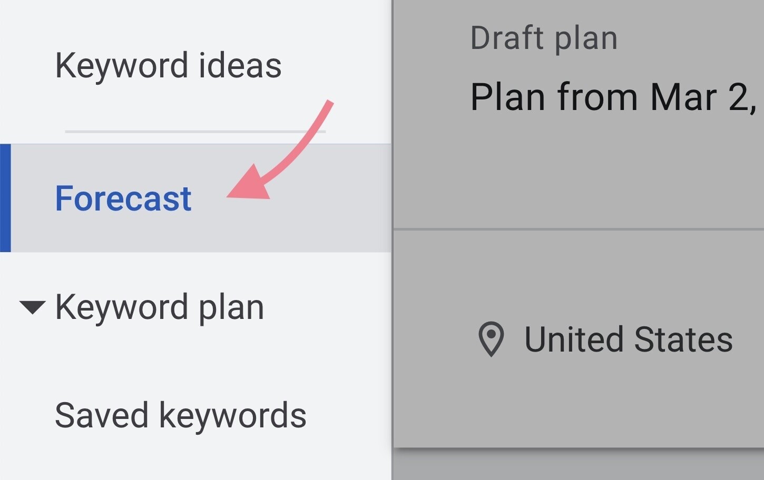764x480 pixels.
Task: Change the United States location setting
Action: click(x=628, y=339)
